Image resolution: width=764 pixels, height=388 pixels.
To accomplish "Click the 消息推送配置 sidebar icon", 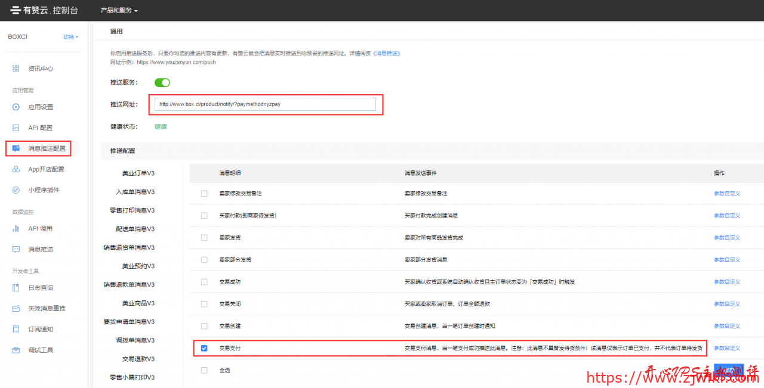I will click(14, 148).
